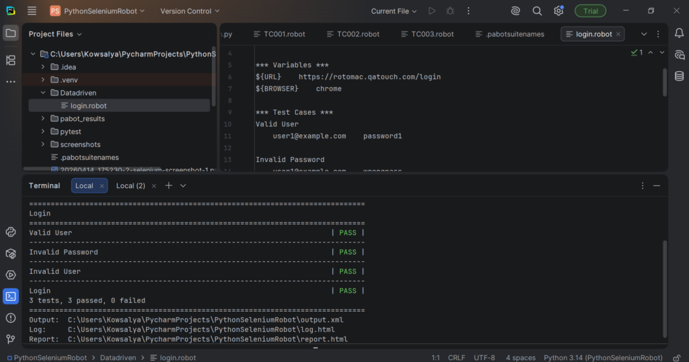This screenshot has height=362, width=689.
Task: Open the main hamburger menu
Action: coord(32,11)
